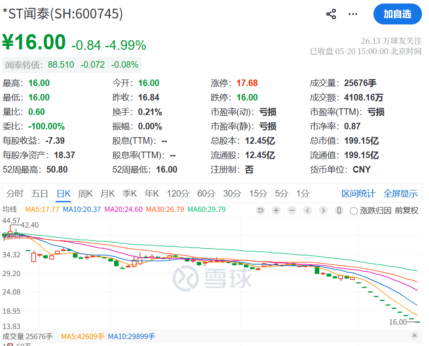Click the MA5:17.77 moving average label
Screen dimensions: 429x346
click(x=42, y=209)
